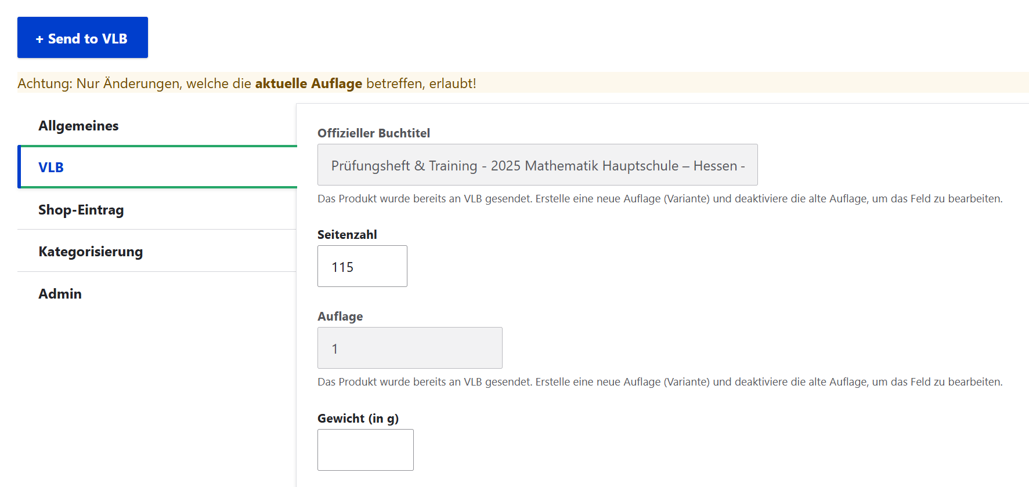The image size is (1029, 487).
Task: Click the Seitenzahl label
Action: [347, 235]
